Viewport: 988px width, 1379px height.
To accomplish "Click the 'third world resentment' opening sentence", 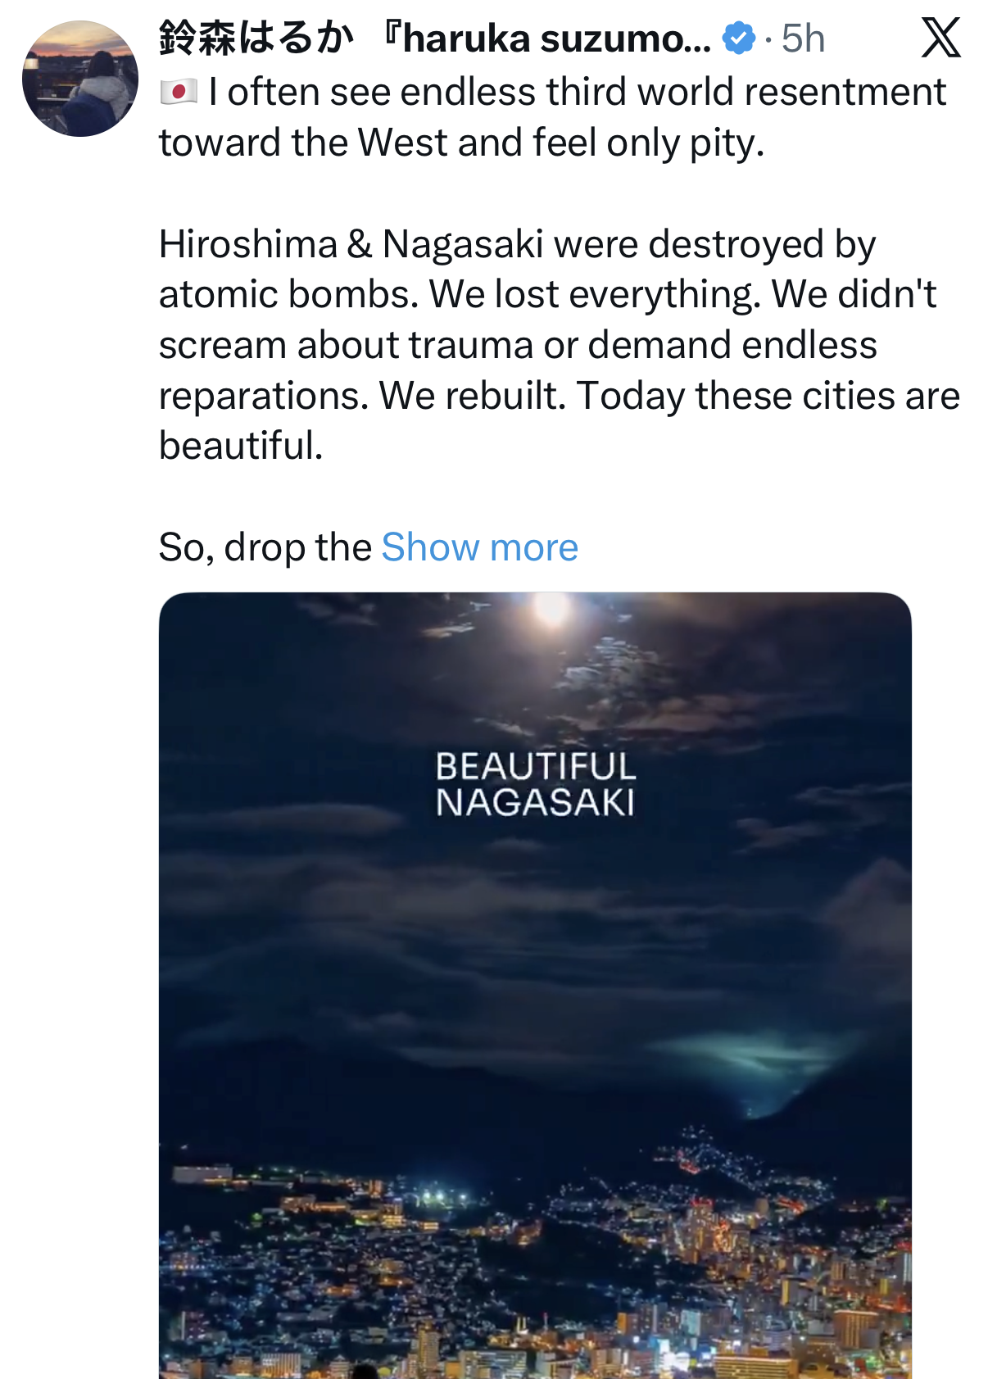I will pos(578,92).
